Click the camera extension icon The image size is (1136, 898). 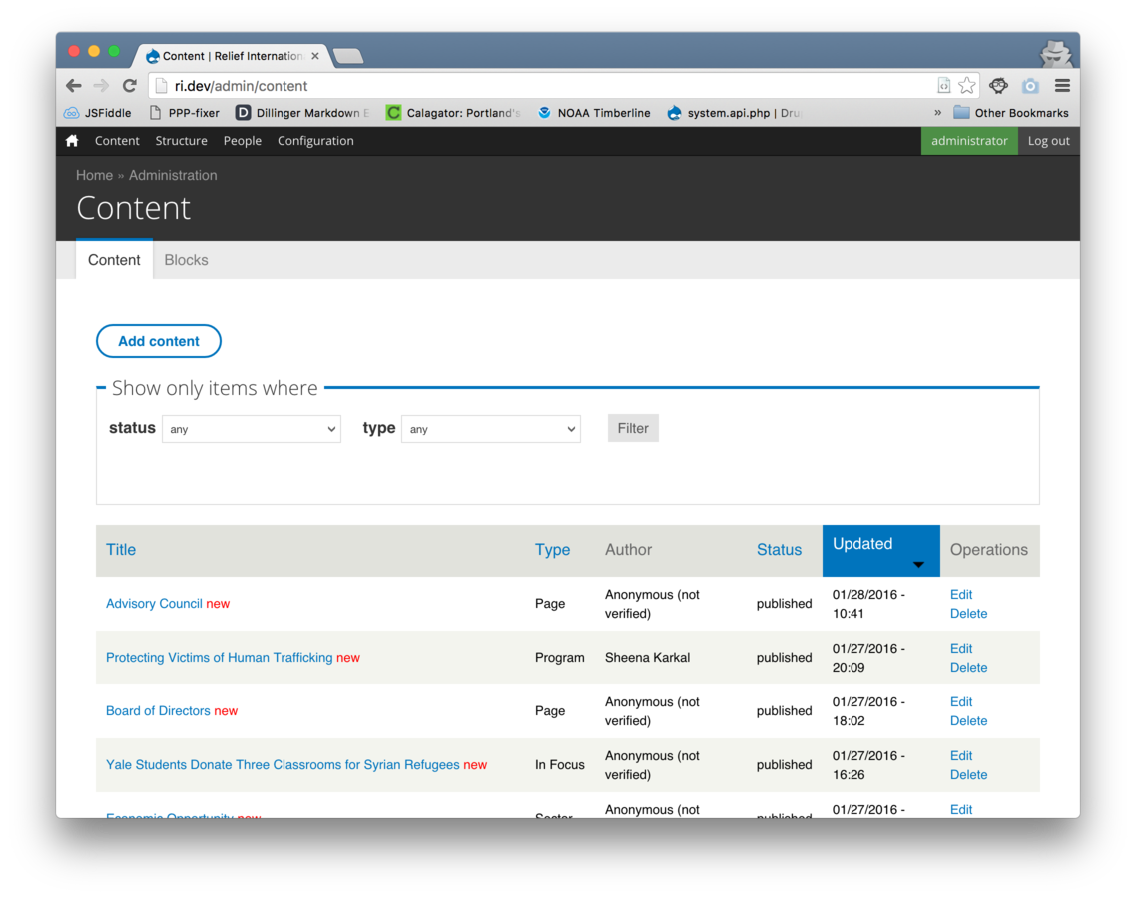pyautogui.click(x=1030, y=86)
